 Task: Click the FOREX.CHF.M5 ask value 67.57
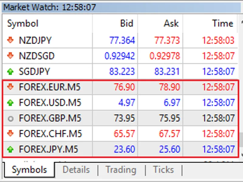click(169, 134)
